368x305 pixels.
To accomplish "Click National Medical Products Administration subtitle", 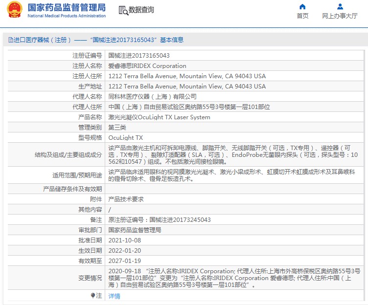I will tap(67, 16).
